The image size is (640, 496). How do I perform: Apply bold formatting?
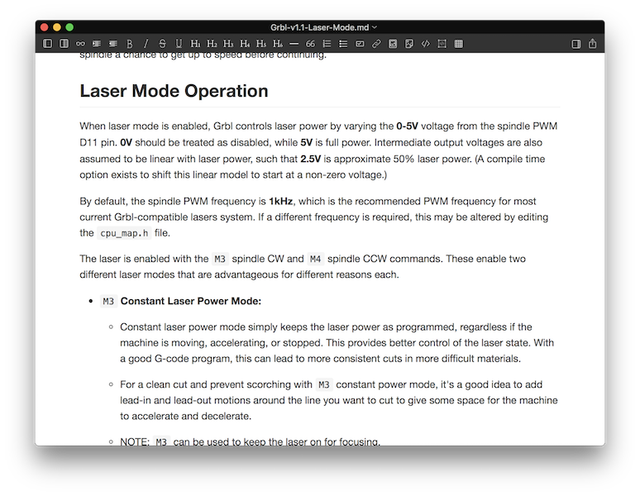(130, 44)
